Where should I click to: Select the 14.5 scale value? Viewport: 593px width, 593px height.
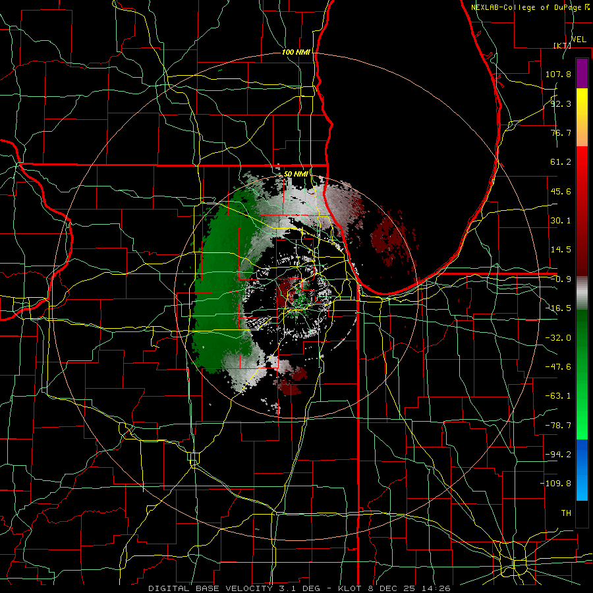point(561,250)
